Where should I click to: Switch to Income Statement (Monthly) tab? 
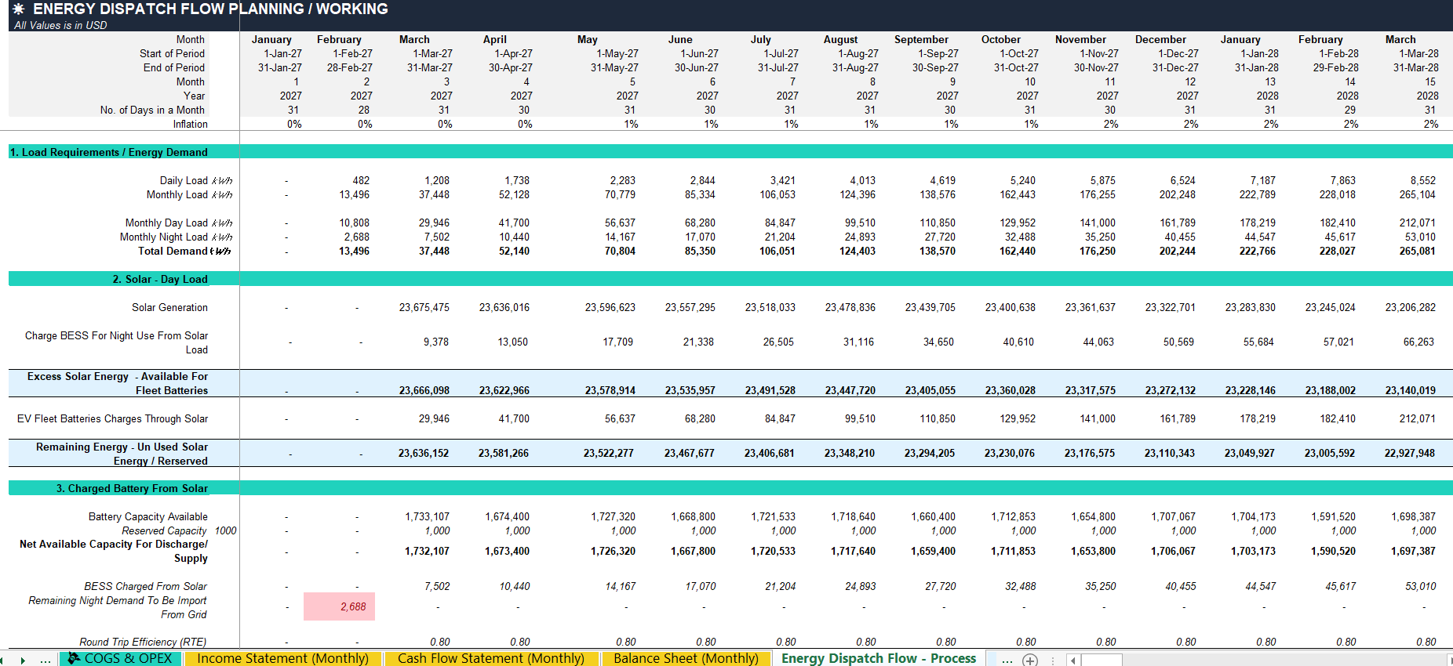click(x=282, y=658)
